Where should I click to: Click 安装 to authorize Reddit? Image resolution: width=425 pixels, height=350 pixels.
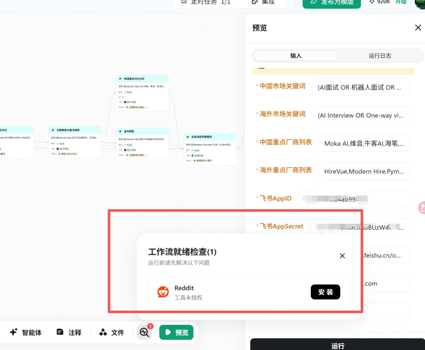pos(325,292)
